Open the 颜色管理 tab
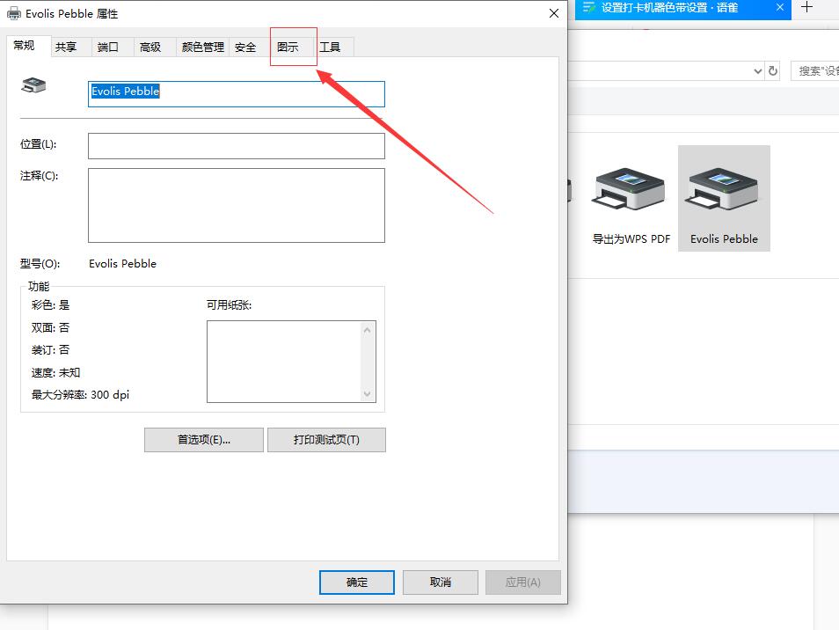This screenshot has width=839, height=630. tap(203, 48)
